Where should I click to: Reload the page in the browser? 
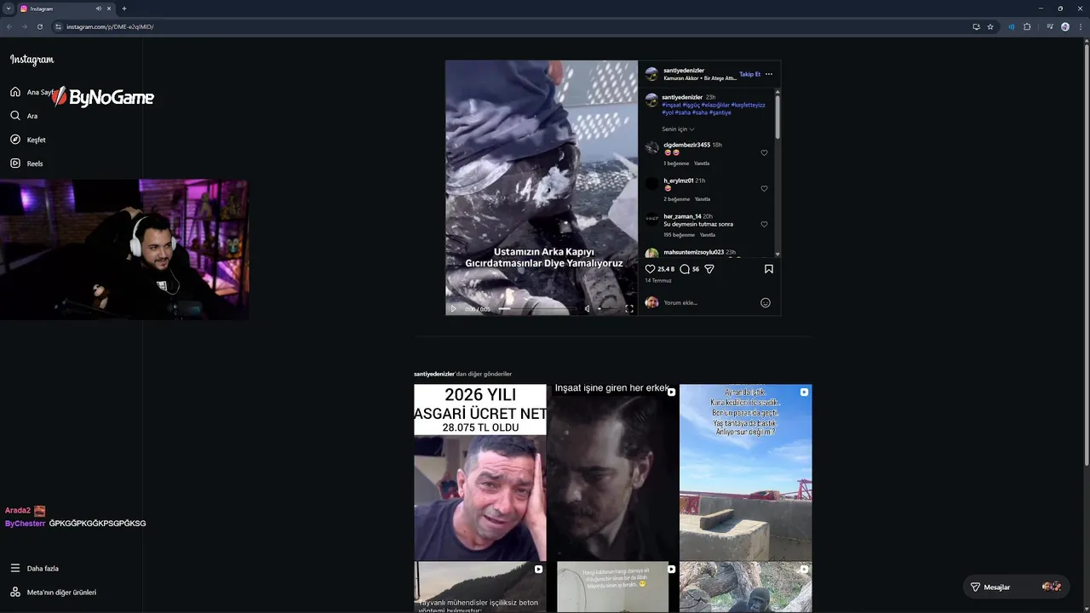(x=39, y=26)
